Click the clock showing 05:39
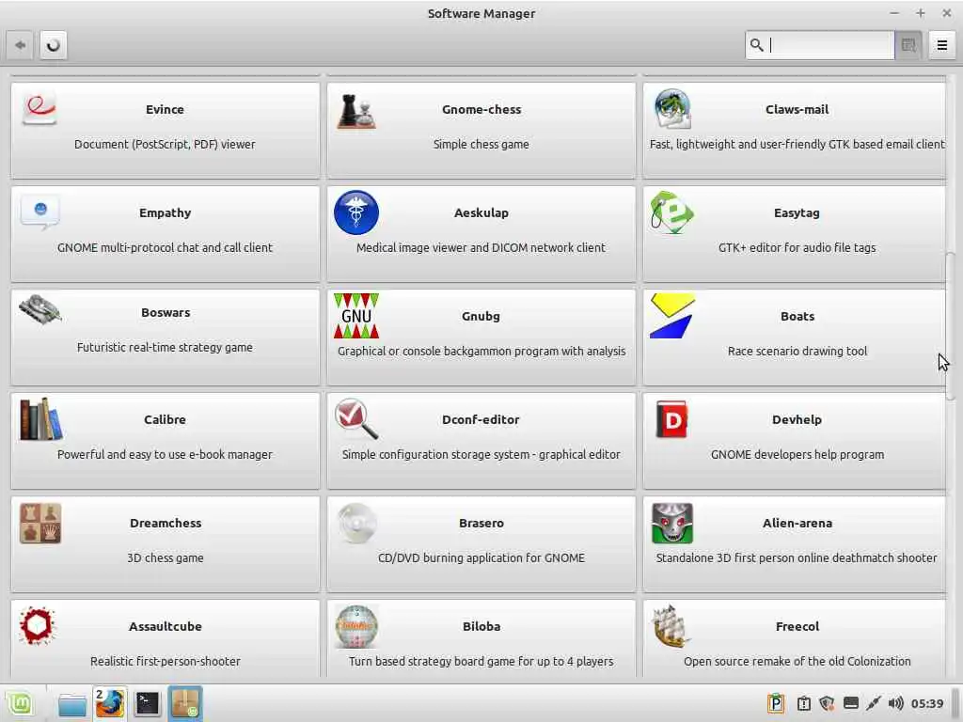This screenshot has height=722, width=963. tap(926, 703)
